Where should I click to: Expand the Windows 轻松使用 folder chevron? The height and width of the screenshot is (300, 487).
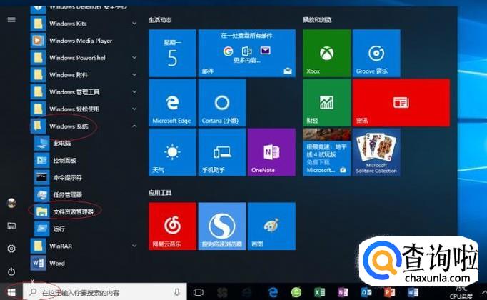coord(134,109)
